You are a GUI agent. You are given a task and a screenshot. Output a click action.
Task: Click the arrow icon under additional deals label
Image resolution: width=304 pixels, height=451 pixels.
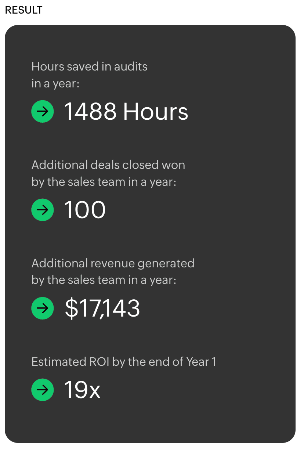point(43,210)
